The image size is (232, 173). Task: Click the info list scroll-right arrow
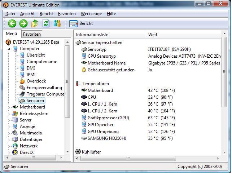(x=218, y=158)
